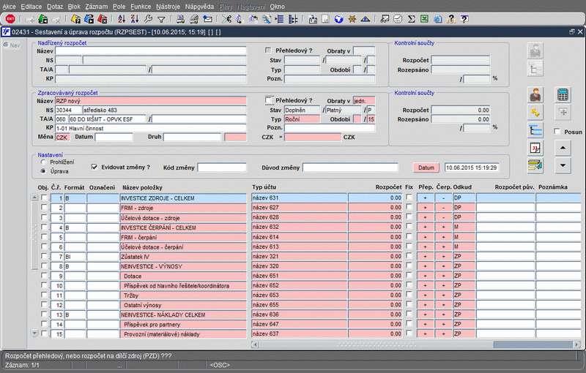Toggle the Posun checkbox

coord(557,132)
